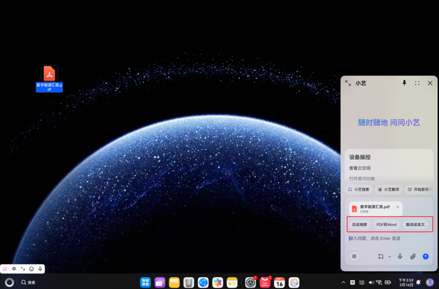Open the Settings gear with badge
Screen dimensions: 439x289
click(x=250, y=283)
